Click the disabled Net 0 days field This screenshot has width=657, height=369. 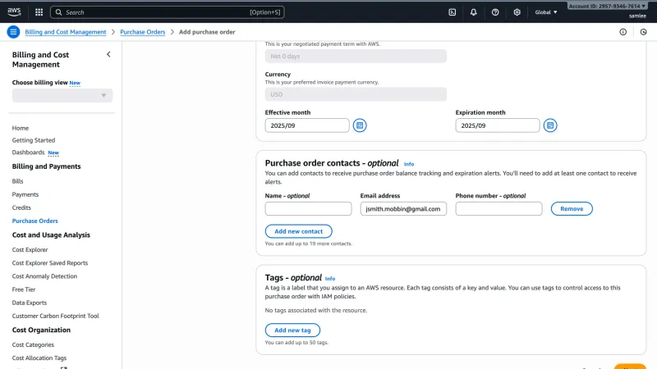coord(356,56)
